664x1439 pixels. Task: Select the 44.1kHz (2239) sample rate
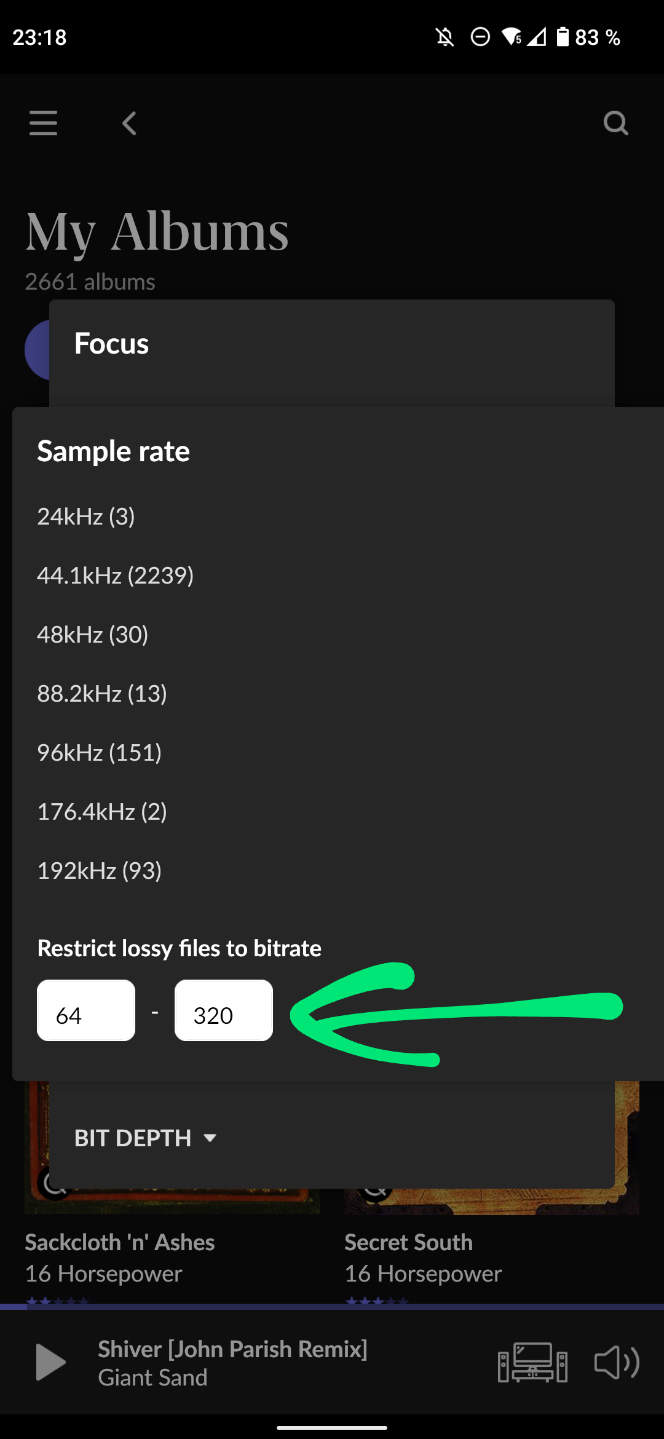[x=116, y=576]
